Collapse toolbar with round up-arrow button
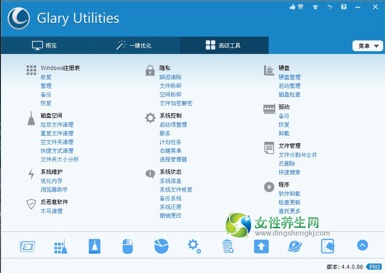This screenshot has width=385, height=273. click(363, 245)
